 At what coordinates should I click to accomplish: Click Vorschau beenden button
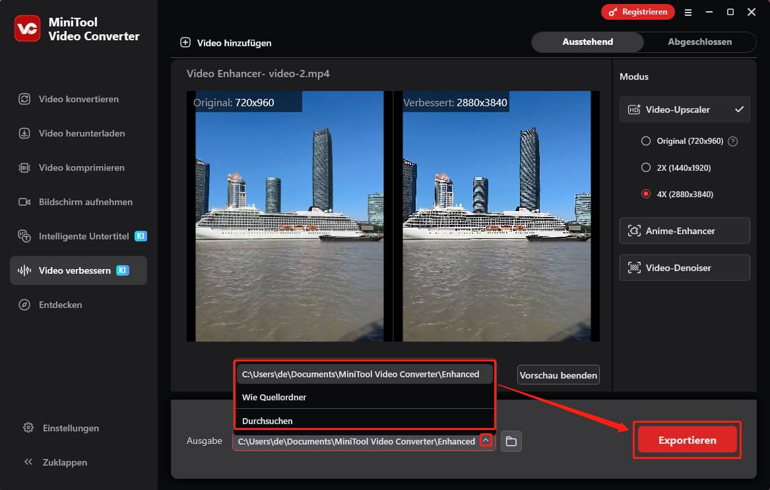(558, 375)
